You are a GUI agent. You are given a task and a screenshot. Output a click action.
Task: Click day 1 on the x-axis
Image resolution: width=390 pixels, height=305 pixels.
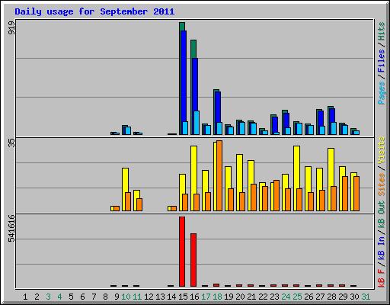[25, 297]
